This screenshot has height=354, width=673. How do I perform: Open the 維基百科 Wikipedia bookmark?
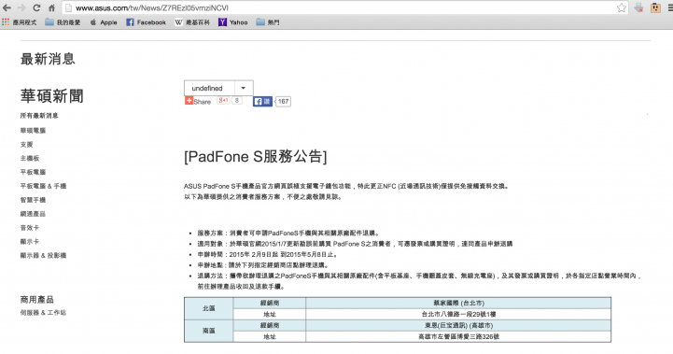point(192,22)
